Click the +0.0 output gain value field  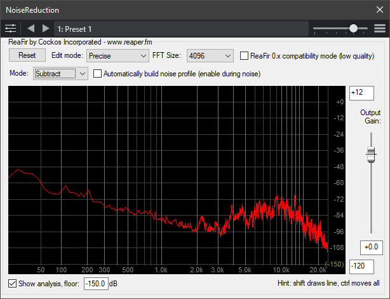[372, 247]
